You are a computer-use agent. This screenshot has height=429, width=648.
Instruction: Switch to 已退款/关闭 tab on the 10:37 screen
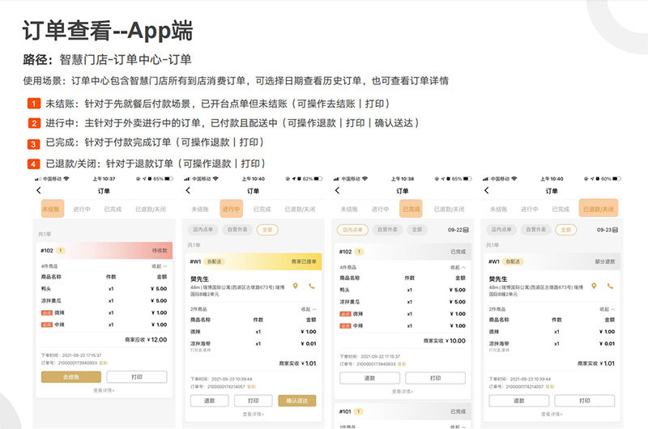151,210
